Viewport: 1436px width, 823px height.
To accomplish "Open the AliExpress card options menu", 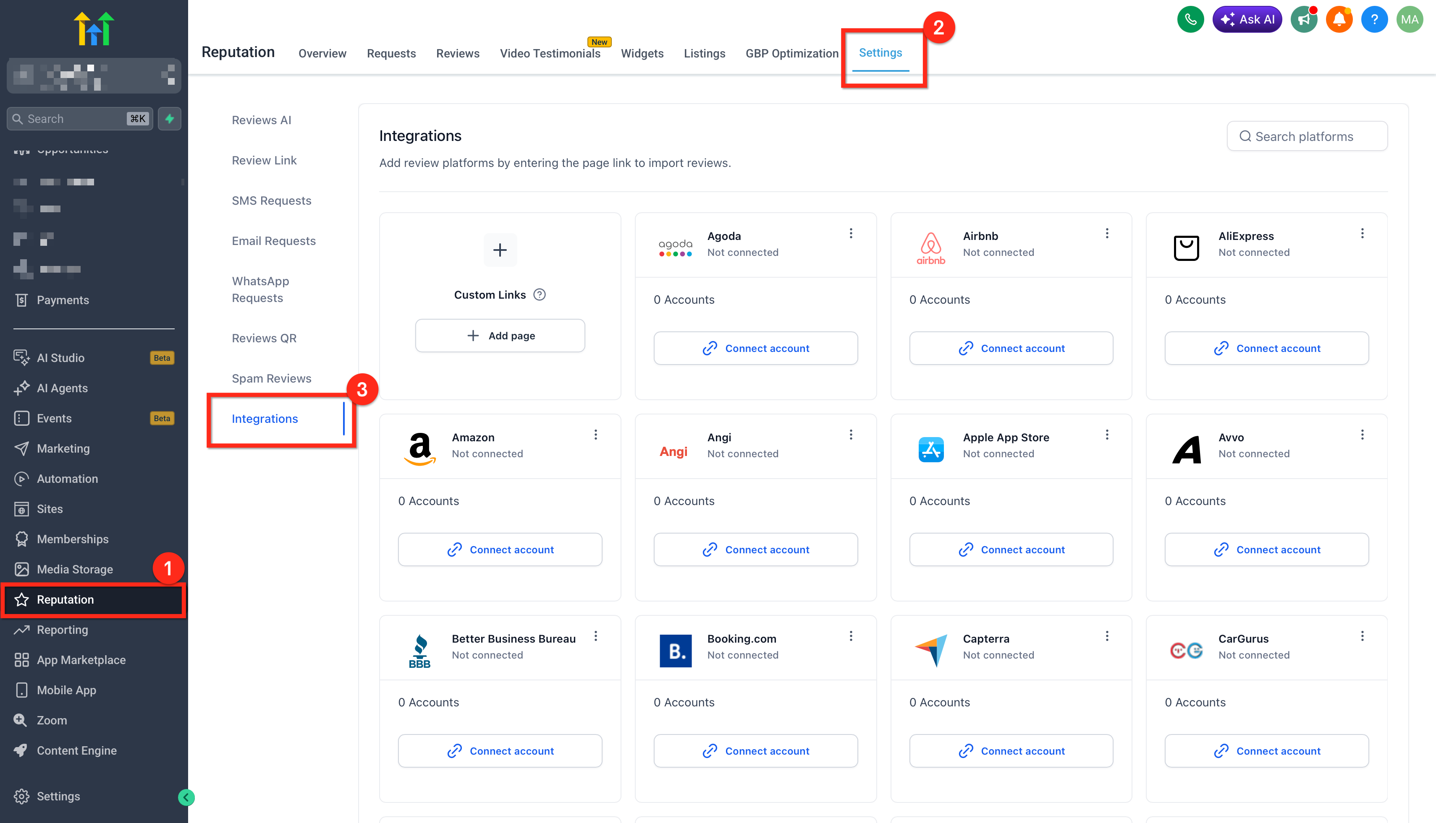I will [x=1363, y=234].
